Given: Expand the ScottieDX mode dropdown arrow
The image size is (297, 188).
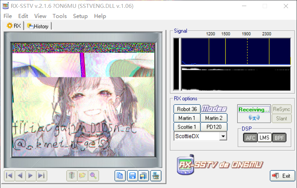Looking at the screenshot, I should click(223, 136).
